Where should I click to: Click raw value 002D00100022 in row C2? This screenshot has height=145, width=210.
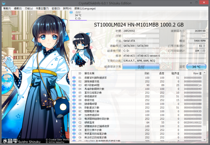[193, 122]
